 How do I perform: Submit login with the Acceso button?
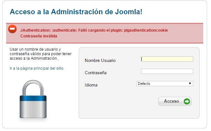pos(175,101)
